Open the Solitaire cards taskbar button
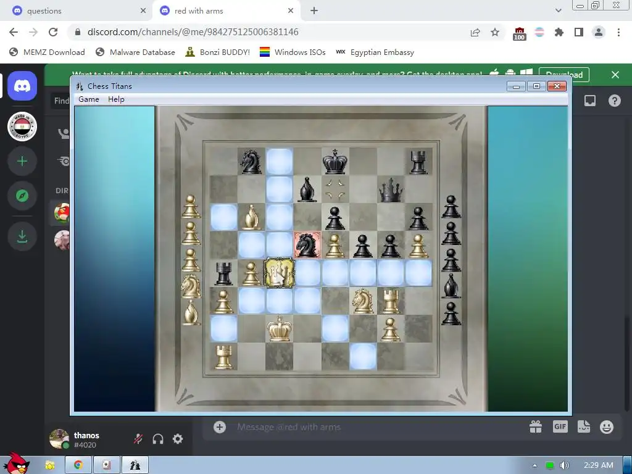632x474 pixels. point(106,465)
